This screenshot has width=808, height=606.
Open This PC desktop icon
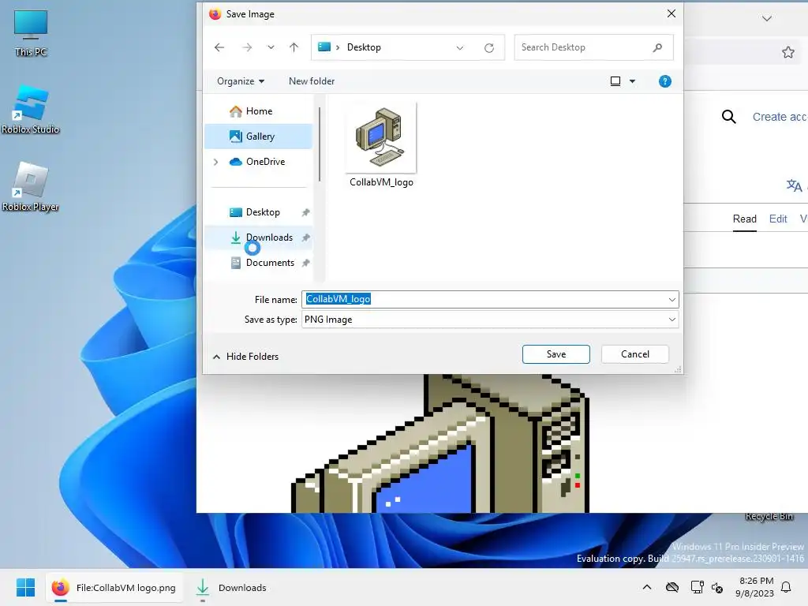[x=31, y=33]
